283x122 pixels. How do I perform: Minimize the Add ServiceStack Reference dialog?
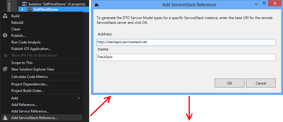[256, 4]
